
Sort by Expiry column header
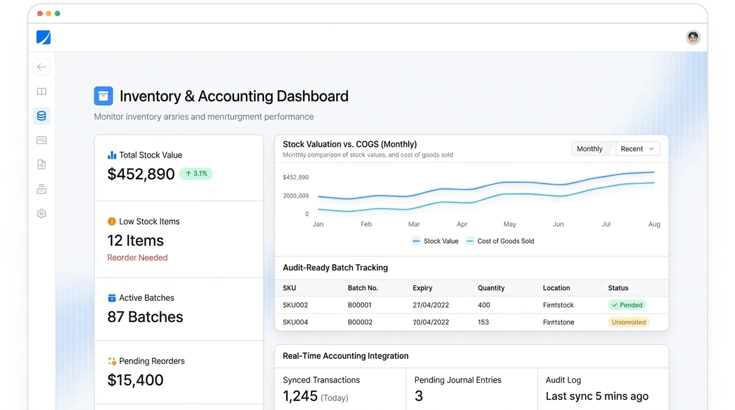coord(422,288)
